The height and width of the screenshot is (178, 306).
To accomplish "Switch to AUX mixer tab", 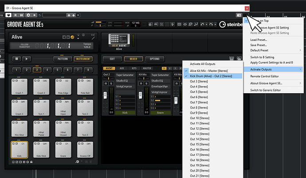I will [x=122, y=68].
